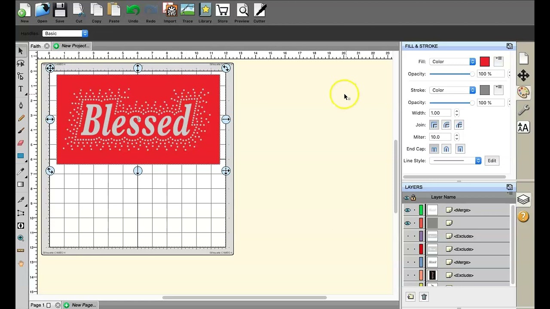Select the blue rectangle Shape tool
The width and height of the screenshot is (550, 309).
coord(21,156)
